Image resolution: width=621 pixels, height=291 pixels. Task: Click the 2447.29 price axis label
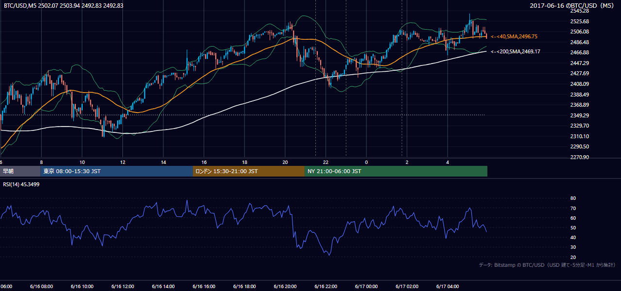point(580,63)
